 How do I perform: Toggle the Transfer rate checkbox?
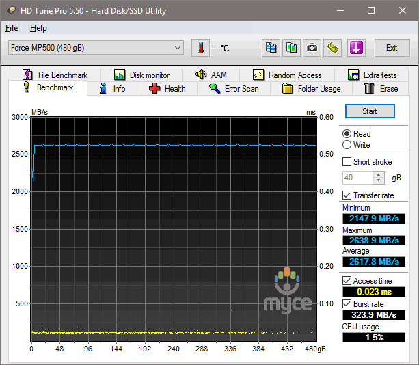click(x=347, y=195)
